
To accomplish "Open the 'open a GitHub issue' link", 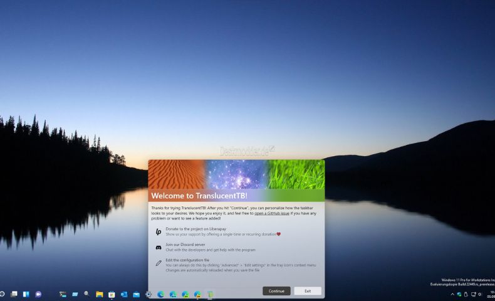I will (272, 213).
